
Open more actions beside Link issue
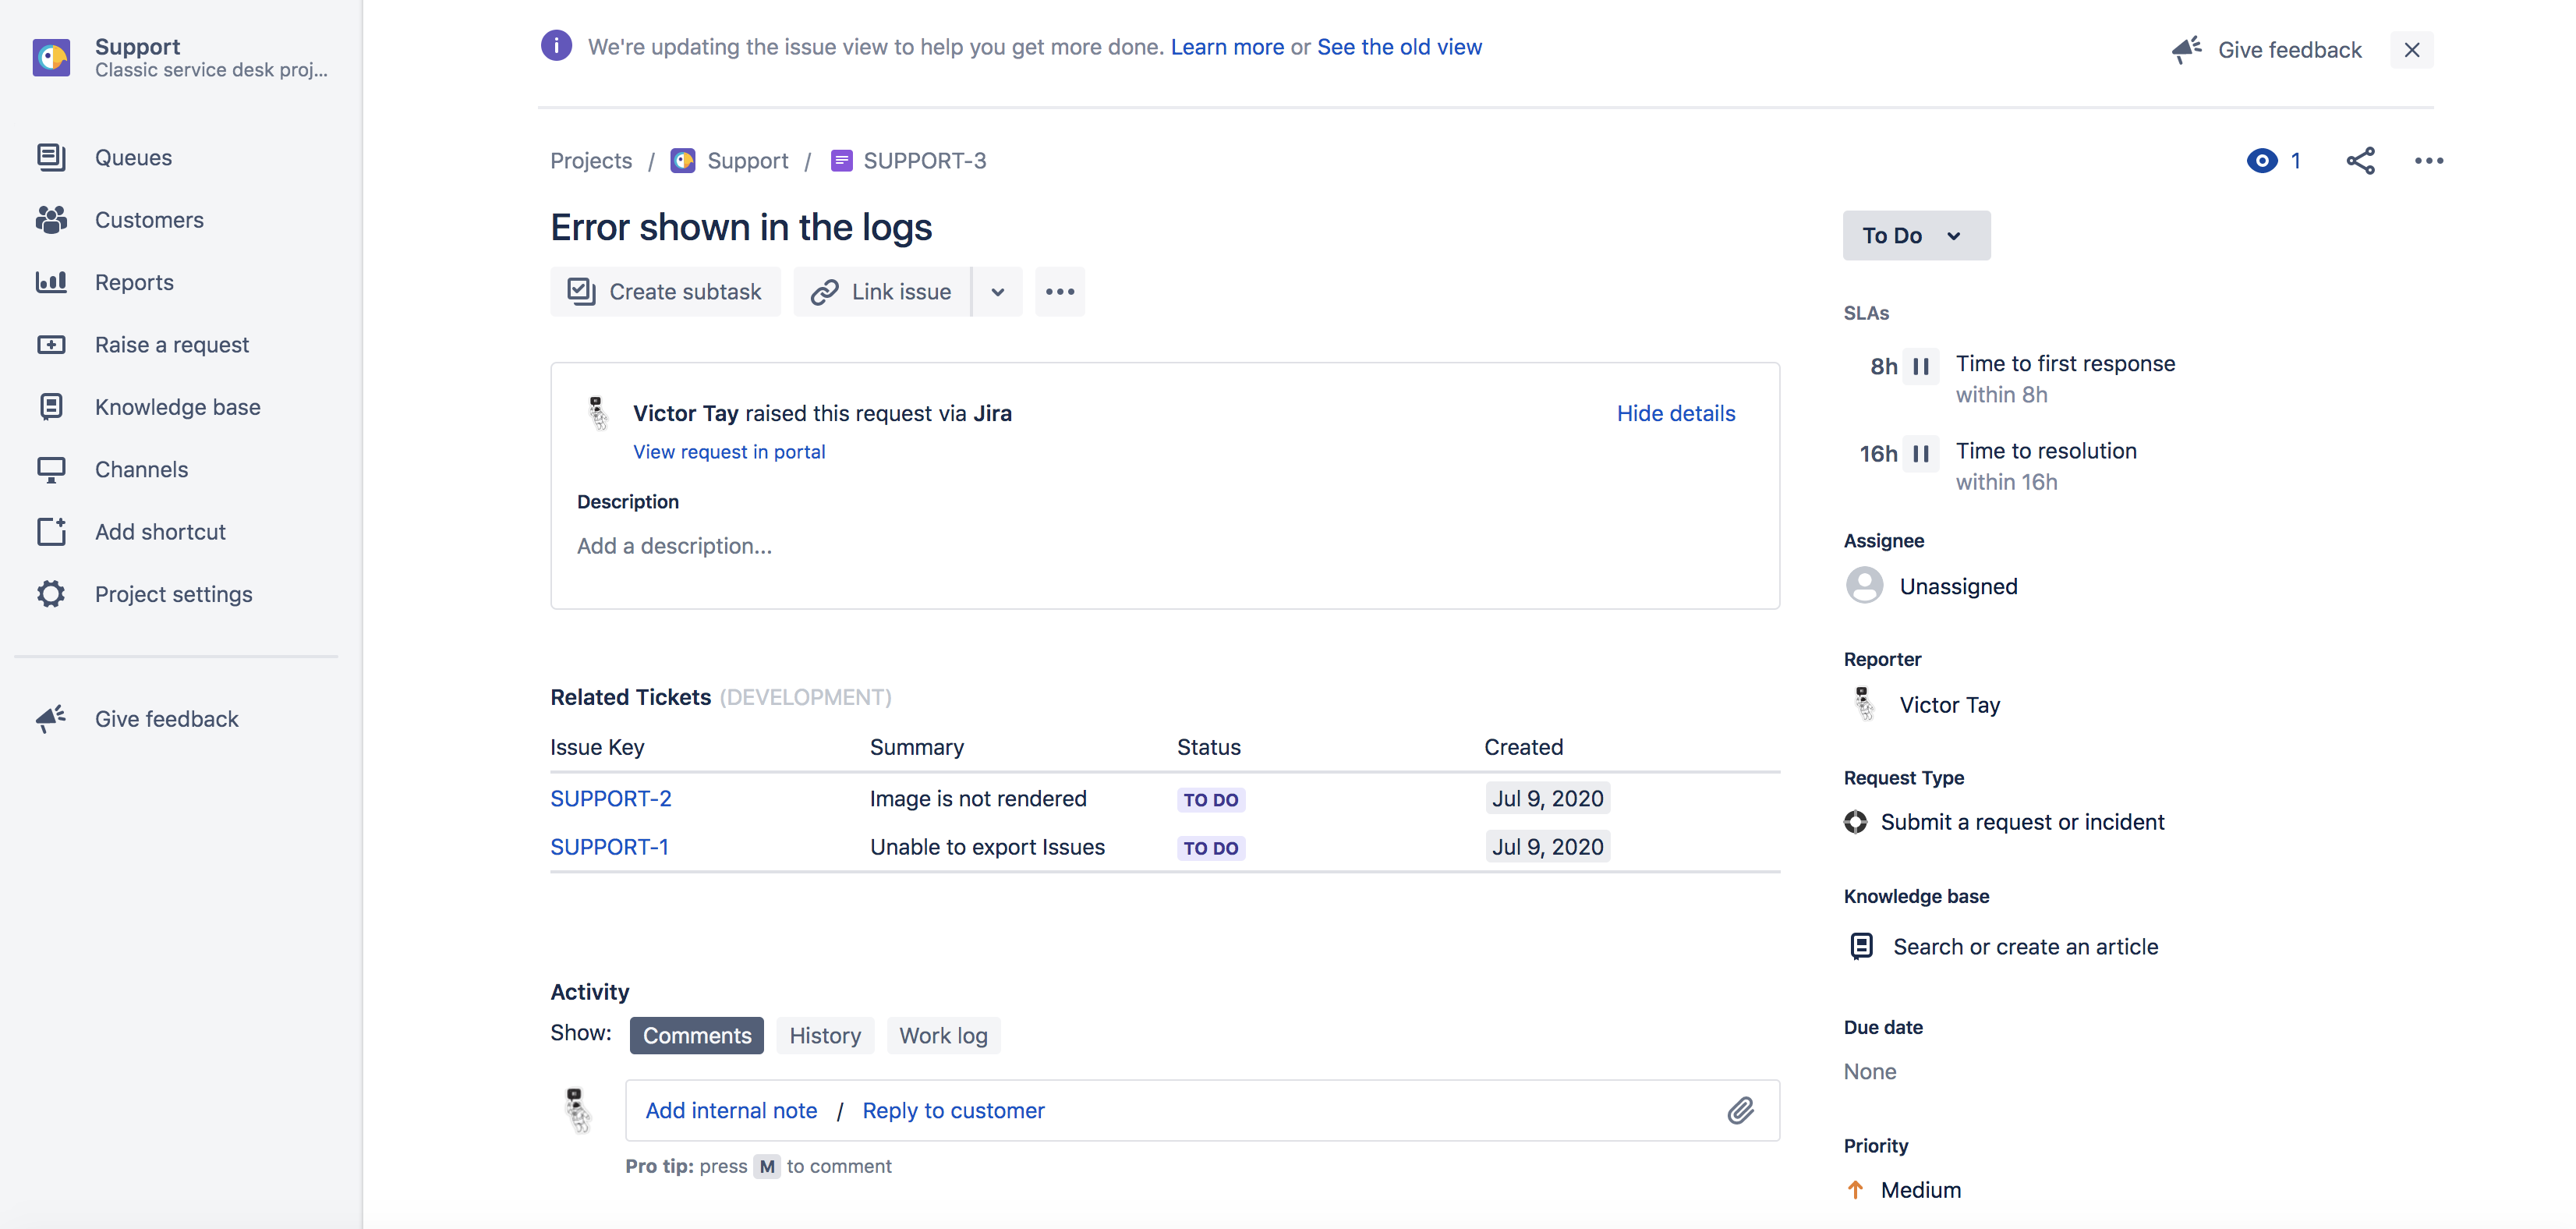coord(1059,292)
